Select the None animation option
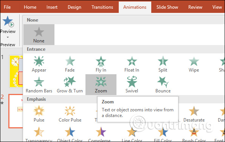Image resolution: width=225 pixels, height=142 pixels. tap(39, 34)
